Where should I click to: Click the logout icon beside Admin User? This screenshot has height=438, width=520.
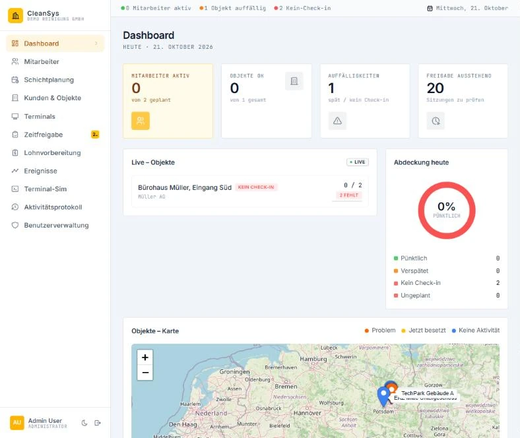pos(98,423)
